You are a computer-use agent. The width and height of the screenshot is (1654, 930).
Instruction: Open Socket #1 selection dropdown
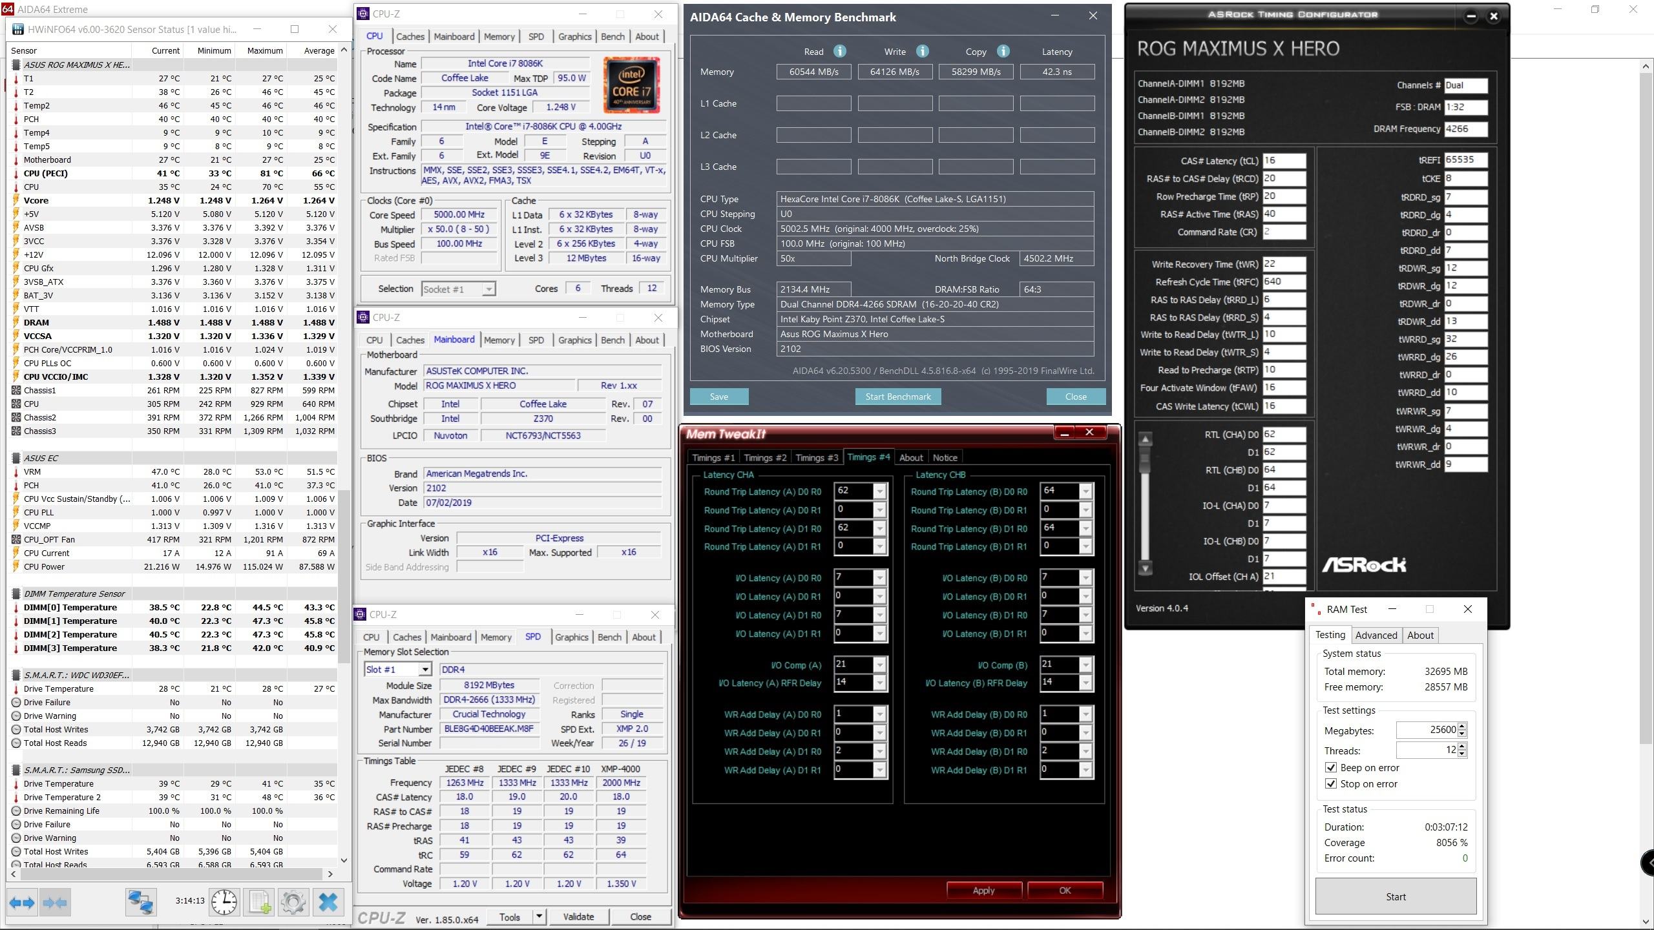point(488,289)
